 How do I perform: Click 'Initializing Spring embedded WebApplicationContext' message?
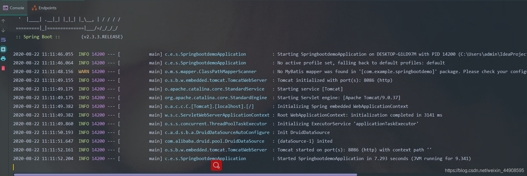click(343, 106)
